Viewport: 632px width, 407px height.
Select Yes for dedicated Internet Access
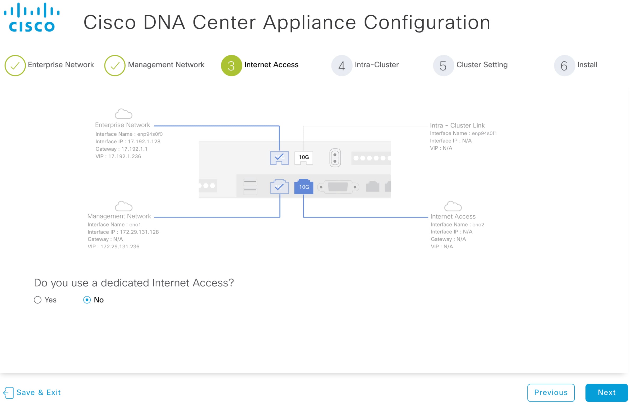(38, 300)
